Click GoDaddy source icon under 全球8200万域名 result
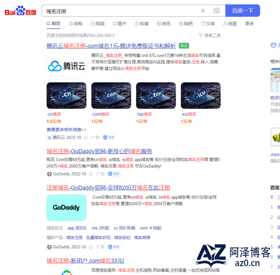Viewport: 280px width, 275px height. (x=49, y=247)
